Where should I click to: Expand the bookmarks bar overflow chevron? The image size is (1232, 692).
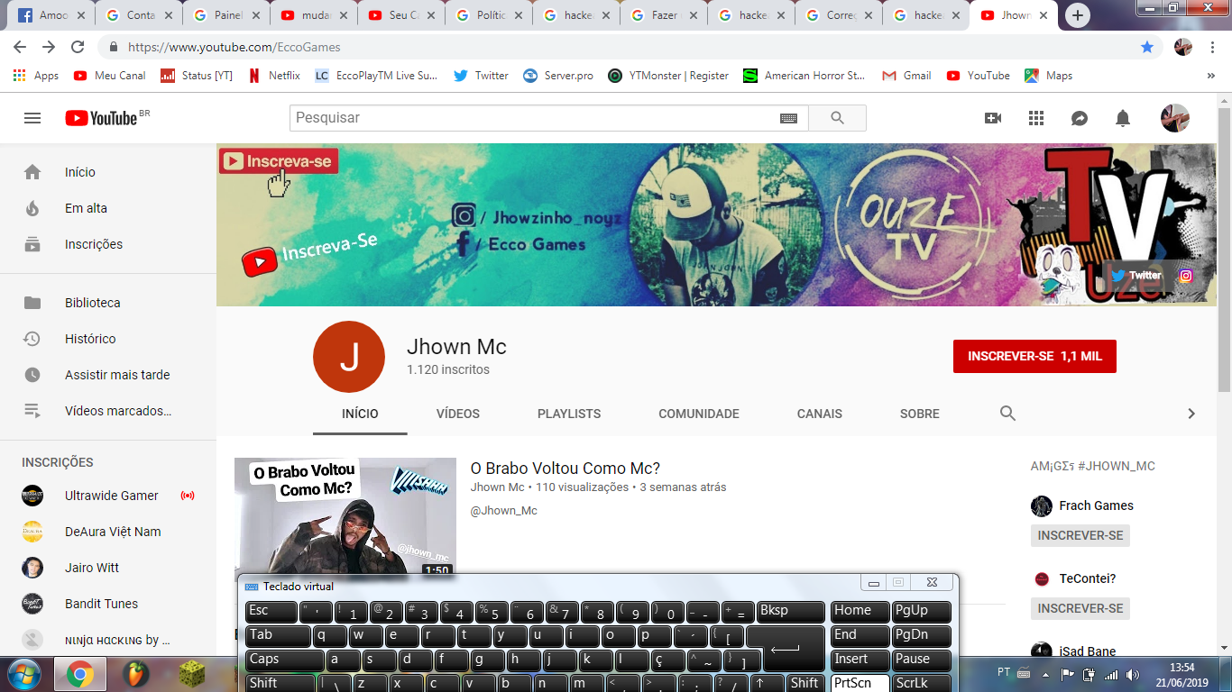click(1211, 76)
